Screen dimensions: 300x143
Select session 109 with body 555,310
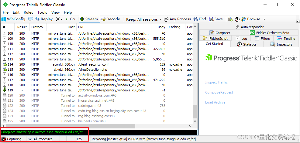(98, 39)
